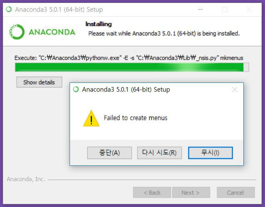Click the Execute command status line
This screenshot has width=265, height=207.
[x=129, y=58]
